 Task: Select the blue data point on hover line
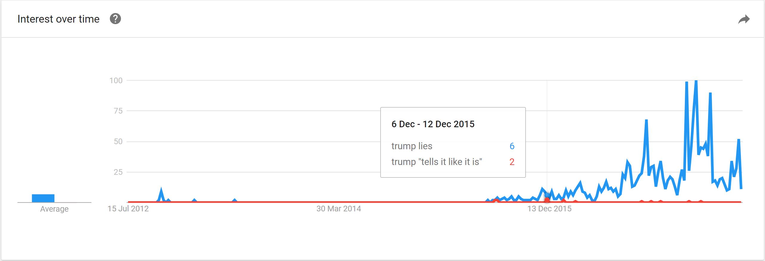tap(547, 195)
